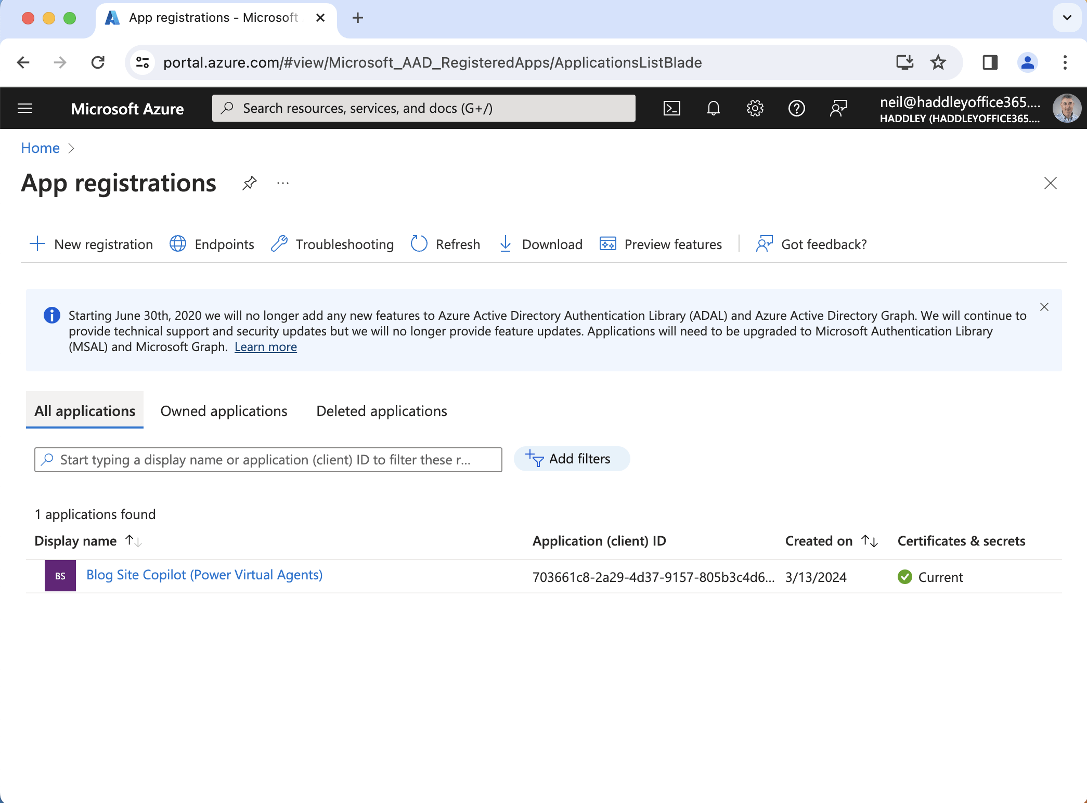The image size is (1087, 803).
Task: Pin the App registrations blade
Action: coord(250,183)
